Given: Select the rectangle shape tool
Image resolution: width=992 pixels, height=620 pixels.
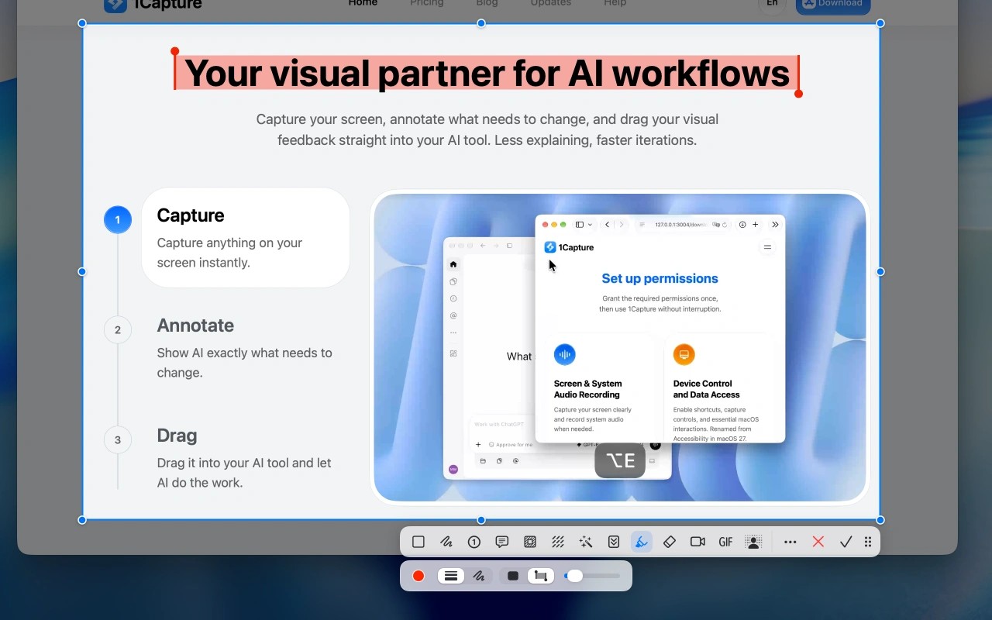Looking at the screenshot, I should [x=418, y=542].
